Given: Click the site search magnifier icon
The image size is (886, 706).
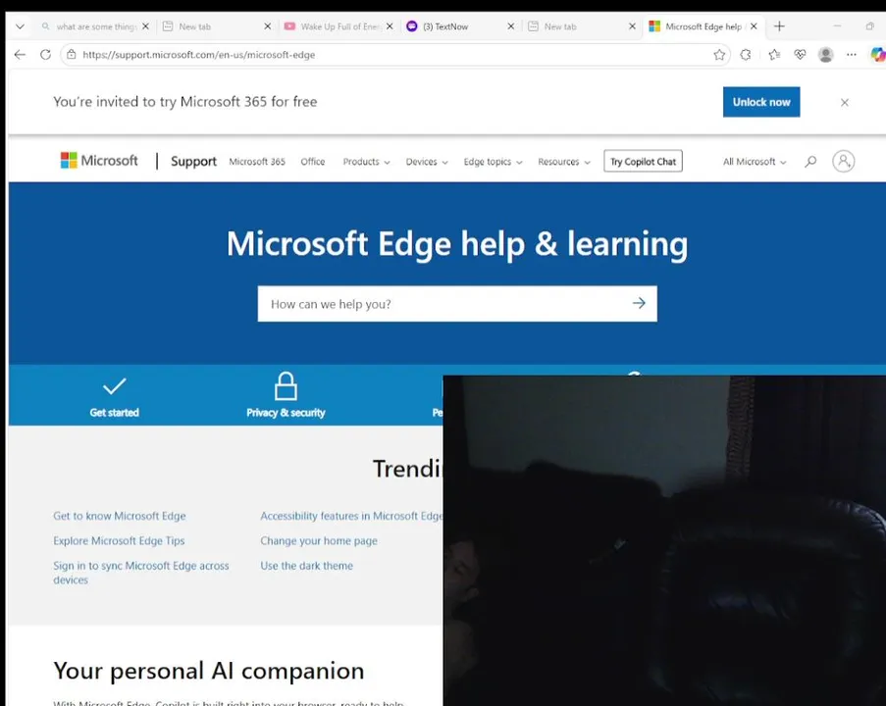Looking at the screenshot, I should click(810, 162).
